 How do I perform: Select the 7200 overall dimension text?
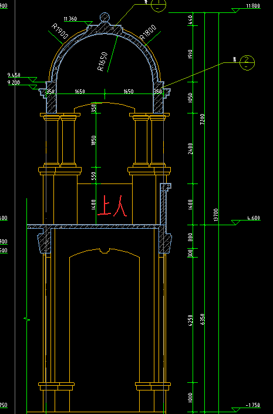203,119
